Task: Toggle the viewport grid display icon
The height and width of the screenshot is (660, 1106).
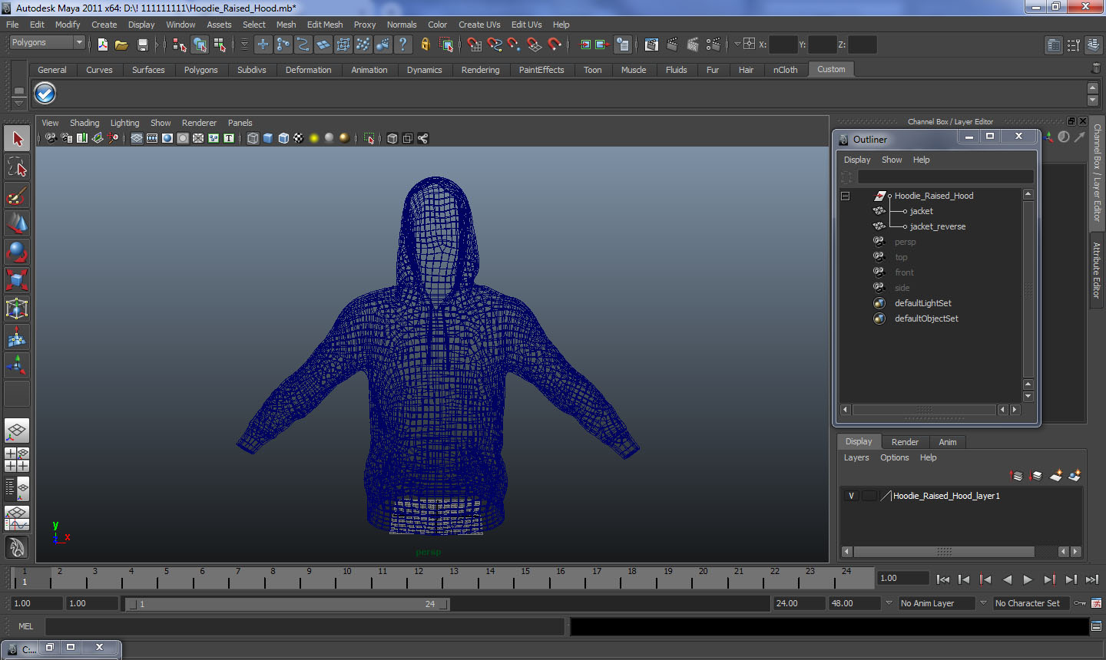Action: tap(137, 138)
